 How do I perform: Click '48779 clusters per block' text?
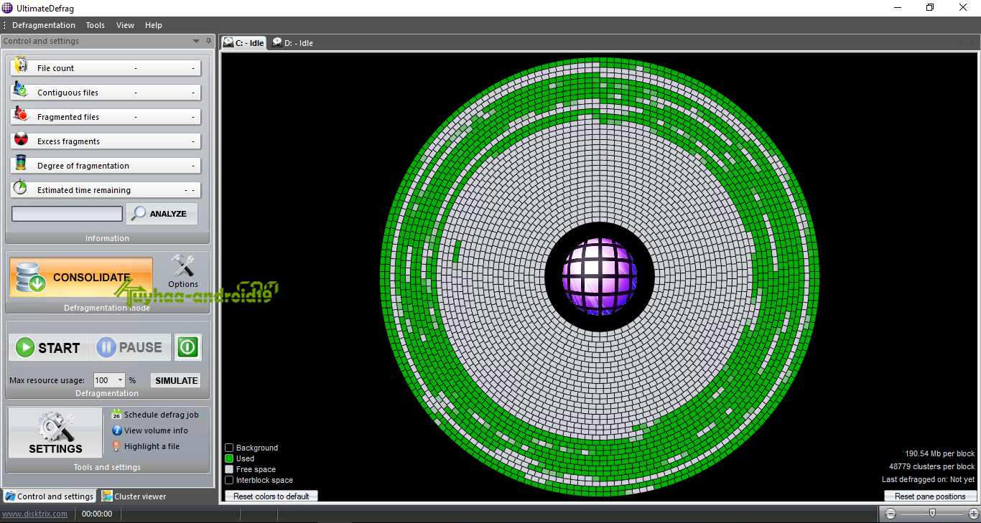[x=932, y=466]
